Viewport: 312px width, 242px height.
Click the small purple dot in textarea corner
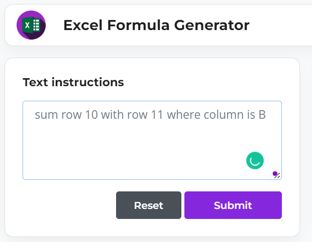click(x=275, y=174)
